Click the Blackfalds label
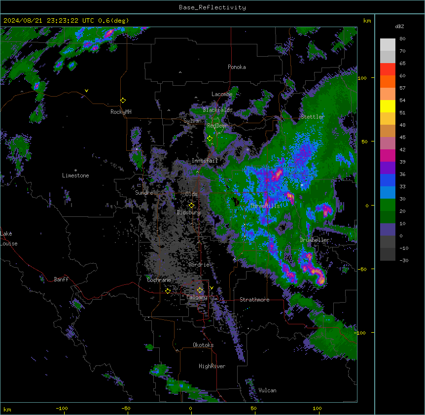425x415 pixels. (x=217, y=110)
